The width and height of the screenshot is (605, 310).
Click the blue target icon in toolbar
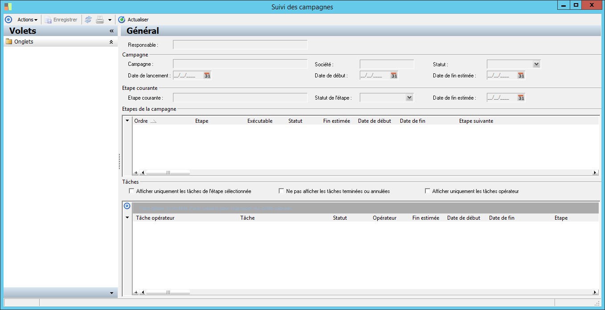click(x=8, y=20)
